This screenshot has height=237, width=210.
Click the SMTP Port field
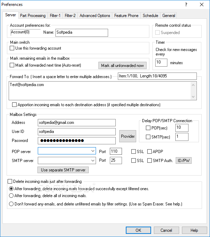[116, 160]
